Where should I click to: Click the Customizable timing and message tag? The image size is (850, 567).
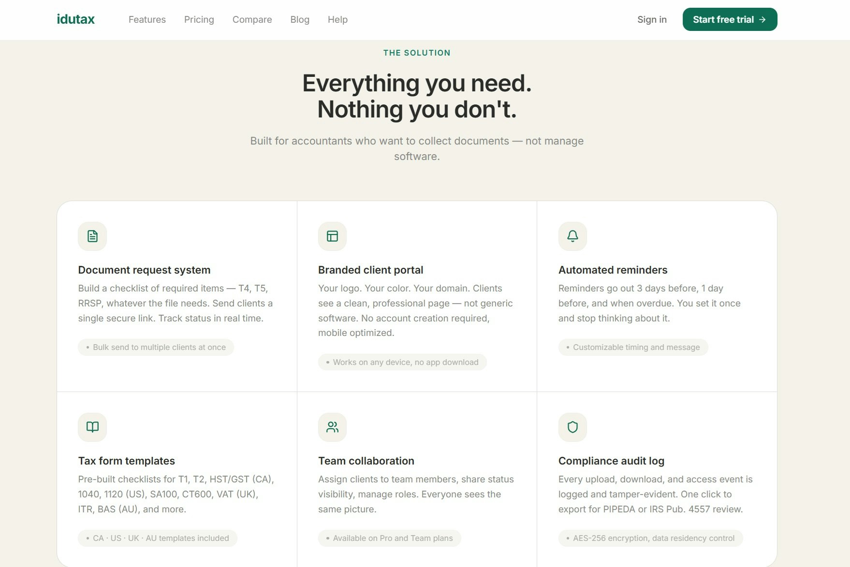pos(633,347)
